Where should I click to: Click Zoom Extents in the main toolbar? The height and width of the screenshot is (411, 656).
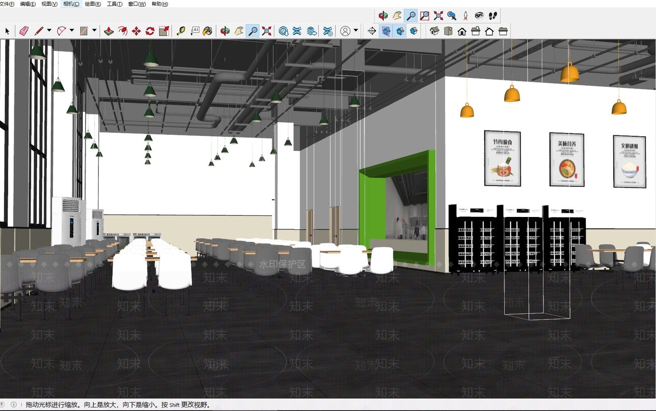click(266, 31)
